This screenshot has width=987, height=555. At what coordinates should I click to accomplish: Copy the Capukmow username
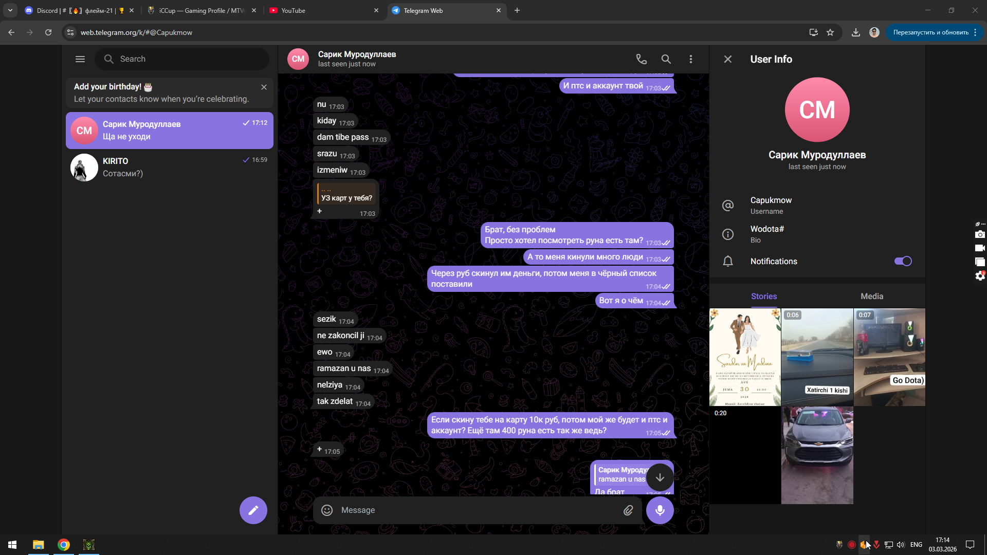[x=771, y=200]
